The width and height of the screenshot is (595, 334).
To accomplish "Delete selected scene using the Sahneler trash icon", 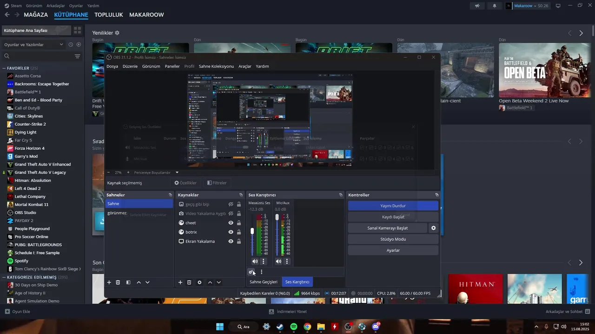I will point(118,282).
